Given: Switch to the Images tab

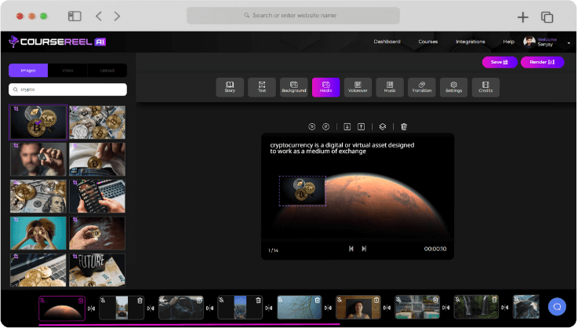Looking at the screenshot, I should pos(28,71).
